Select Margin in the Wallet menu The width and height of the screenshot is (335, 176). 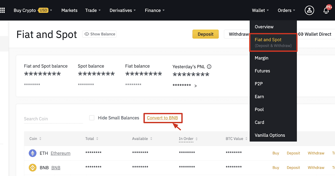click(x=273, y=58)
